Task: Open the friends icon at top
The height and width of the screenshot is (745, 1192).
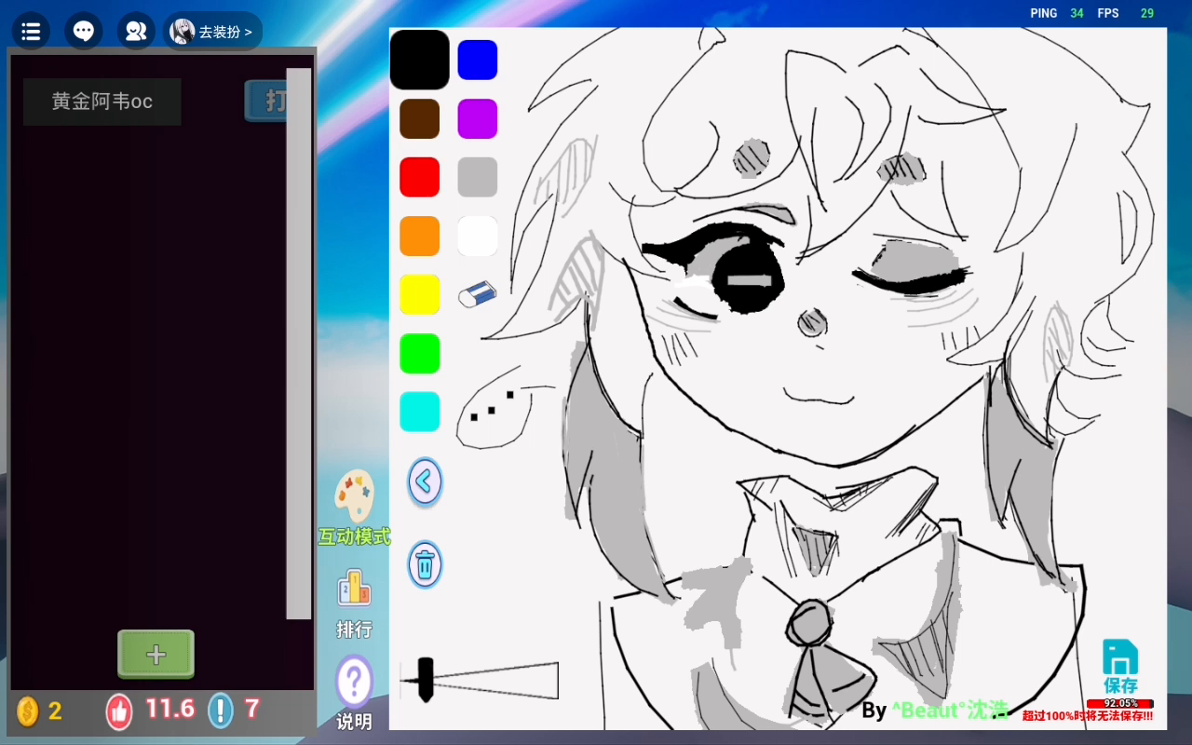Action: coord(136,31)
